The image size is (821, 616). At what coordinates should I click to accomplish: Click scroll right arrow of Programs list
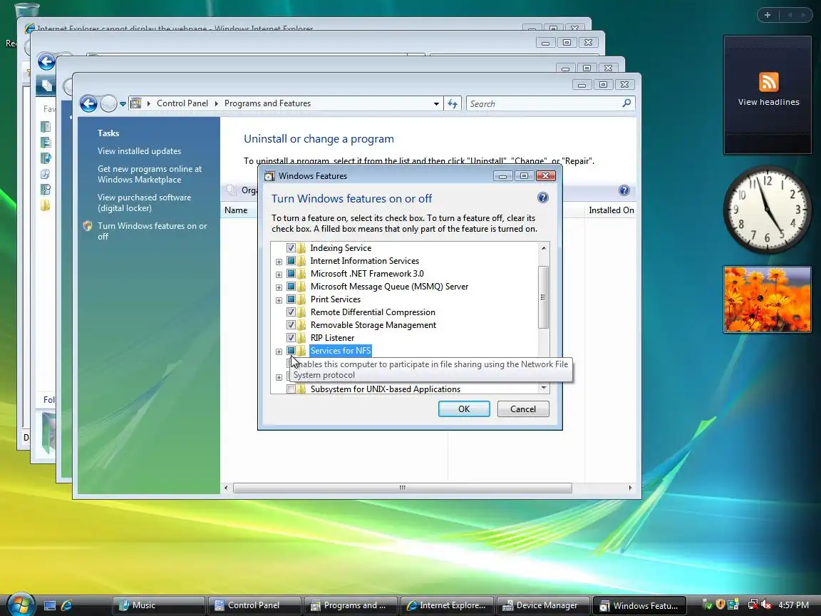630,488
